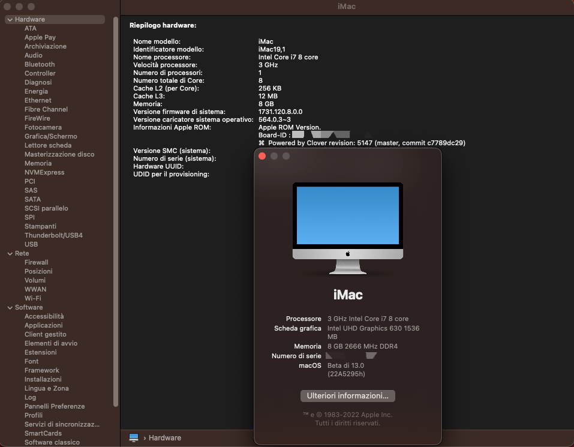Open Log under Software
Screen dimensions: 574x447
[31, 398]
